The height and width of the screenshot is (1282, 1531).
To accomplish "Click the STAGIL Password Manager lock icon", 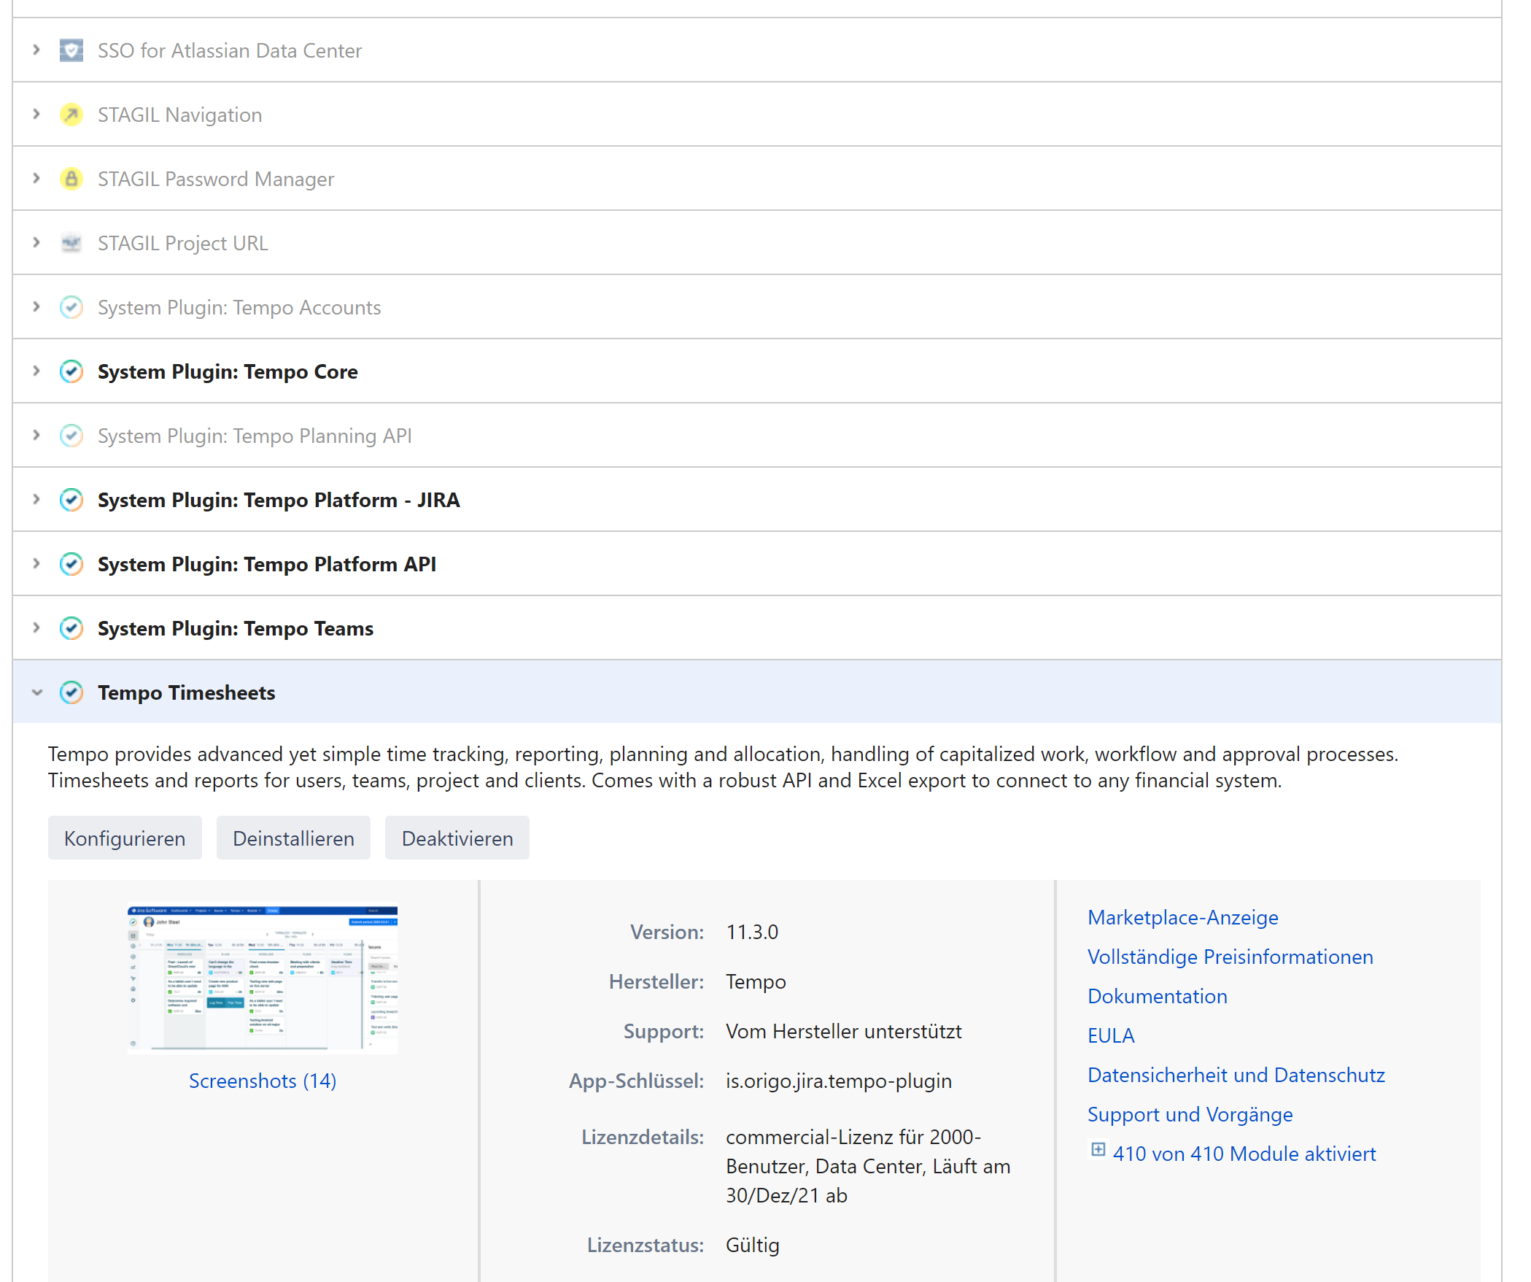I will 71,179.
